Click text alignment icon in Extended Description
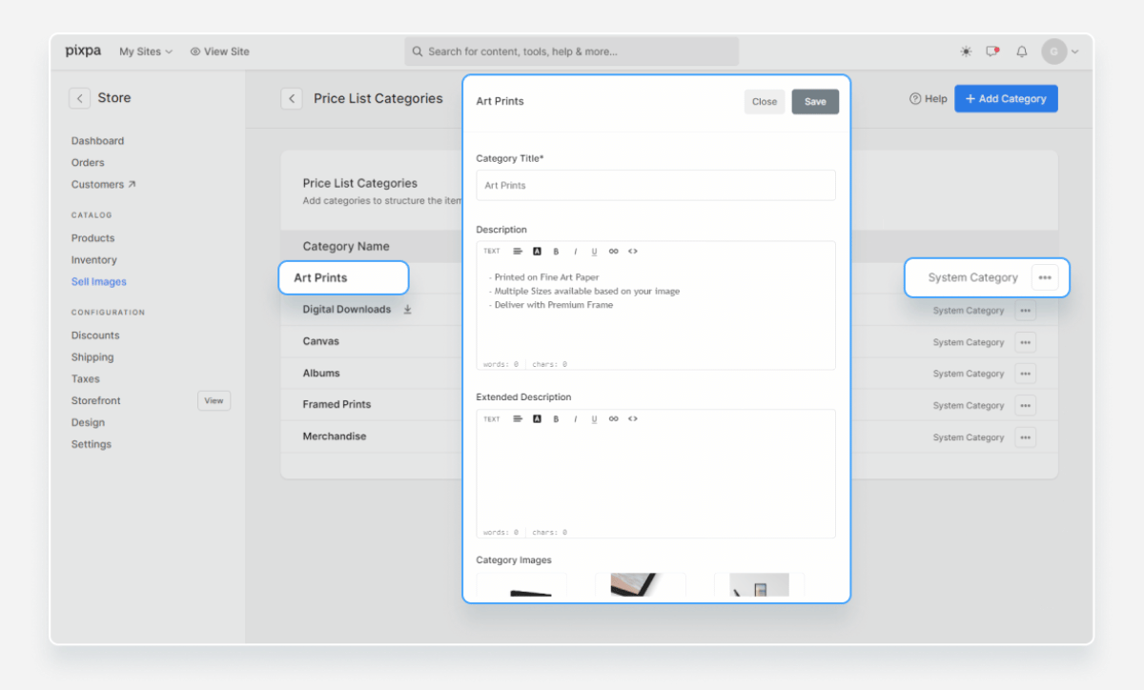1144x690 pixels. [x=518, y=419]
